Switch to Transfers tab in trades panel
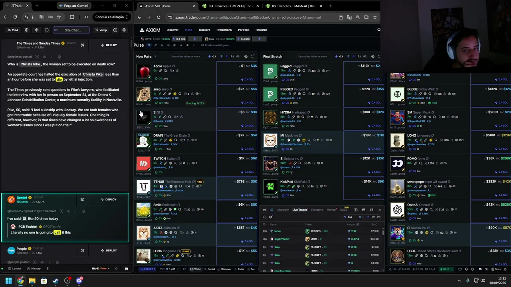Screen dimensions: 511x287 [x=317, y=210]
